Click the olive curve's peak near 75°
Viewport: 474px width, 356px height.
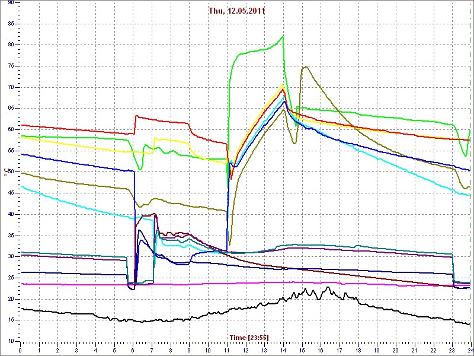tap(306, 66)
